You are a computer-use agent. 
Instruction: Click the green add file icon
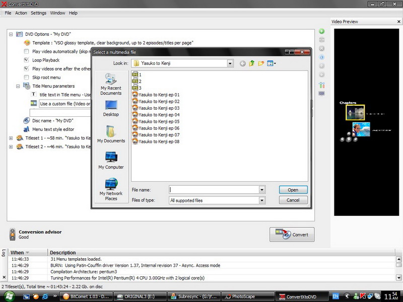321,31
